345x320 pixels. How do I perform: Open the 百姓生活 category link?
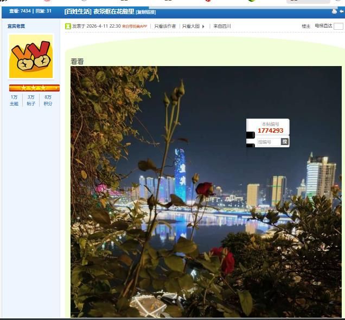(x=78, y=11)
